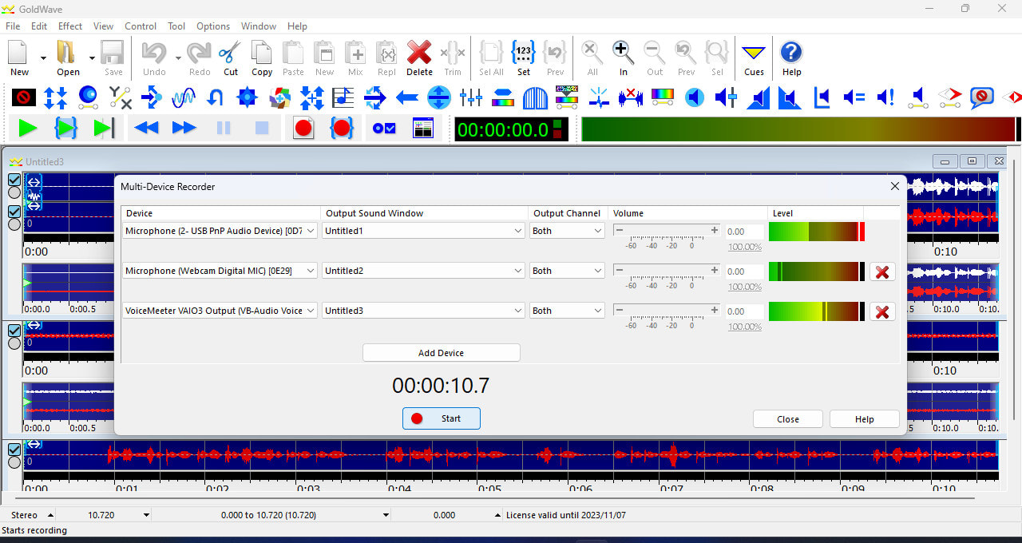Click the volume slider in Untitled3 row
This screenshot has height=543, width=1022.
[667, 310]
